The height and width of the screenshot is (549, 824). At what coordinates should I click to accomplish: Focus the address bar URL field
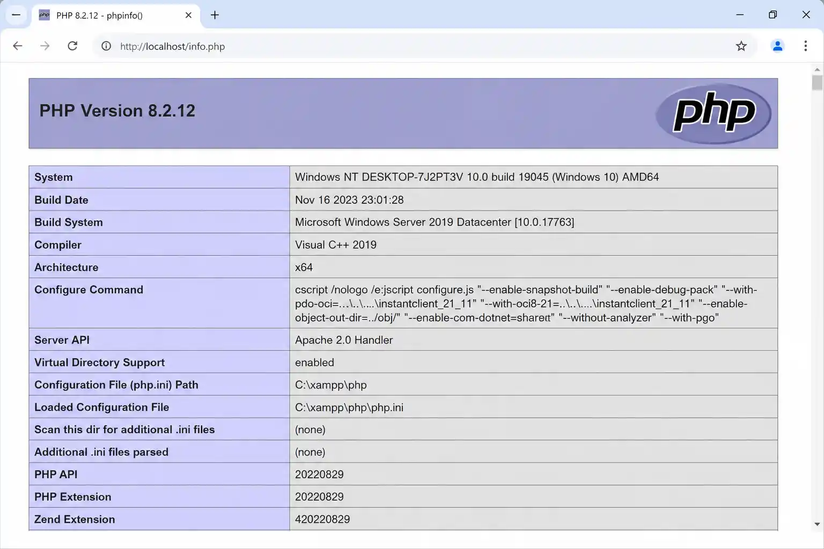click(x=424, y=46)
